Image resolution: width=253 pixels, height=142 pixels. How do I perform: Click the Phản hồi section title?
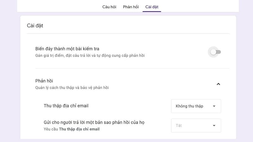point(44,81)
